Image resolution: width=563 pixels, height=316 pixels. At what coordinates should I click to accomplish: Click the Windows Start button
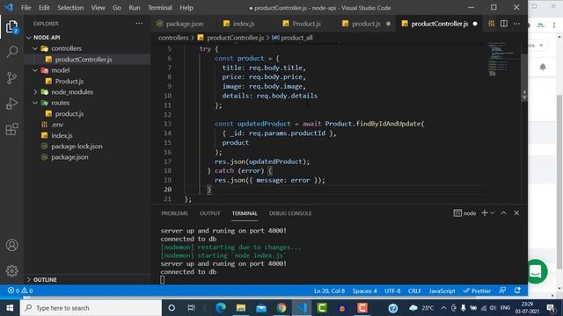click(x=10, y=308)
